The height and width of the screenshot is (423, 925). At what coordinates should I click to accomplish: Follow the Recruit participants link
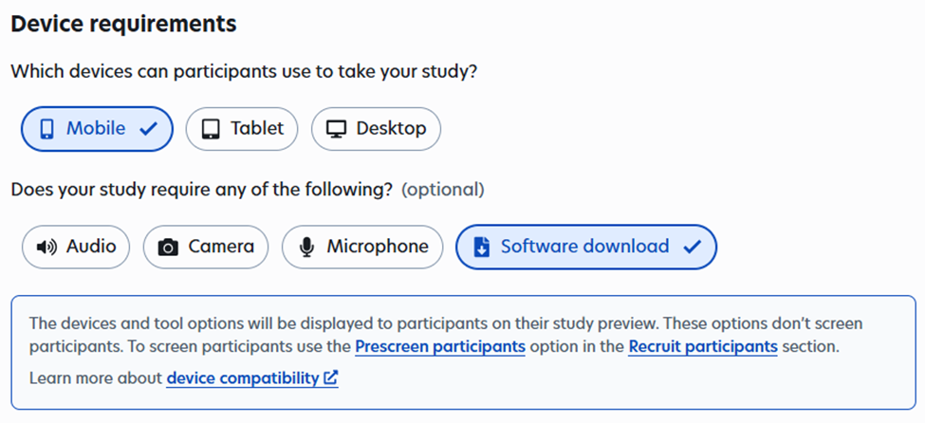click(703, 347)
